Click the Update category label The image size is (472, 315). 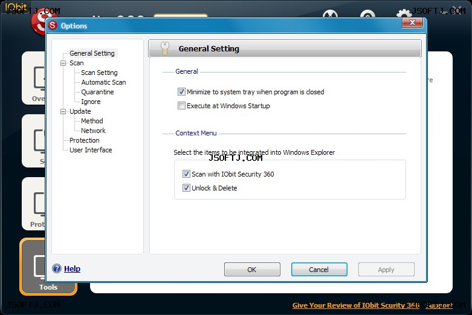(x=80, y=111)
